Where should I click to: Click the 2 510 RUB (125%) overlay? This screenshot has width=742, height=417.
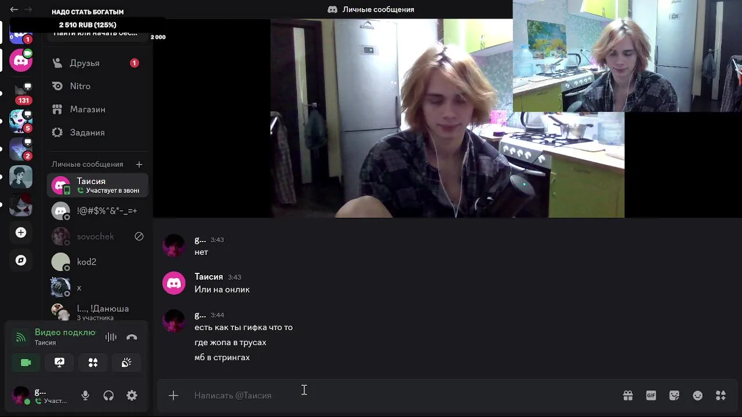[x=88, y=25]
